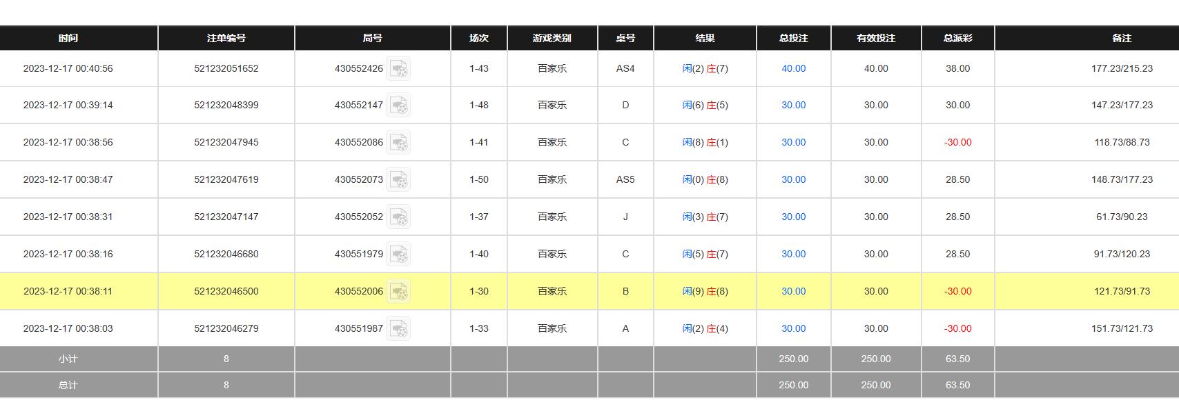
Task: Open replay icon beside round 430551979
Action: [x=398, y=255]
